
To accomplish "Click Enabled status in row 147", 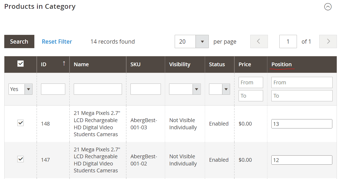I will coord(219,160).
